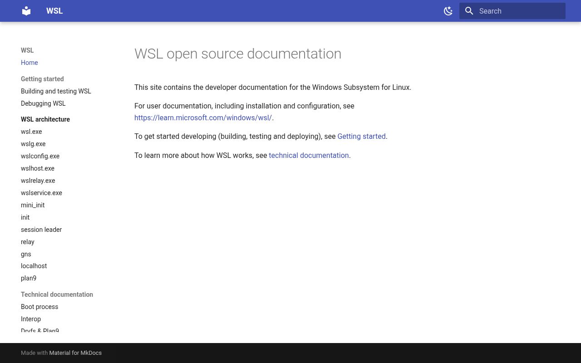Click the search magnifier icon

pos(469,11)
